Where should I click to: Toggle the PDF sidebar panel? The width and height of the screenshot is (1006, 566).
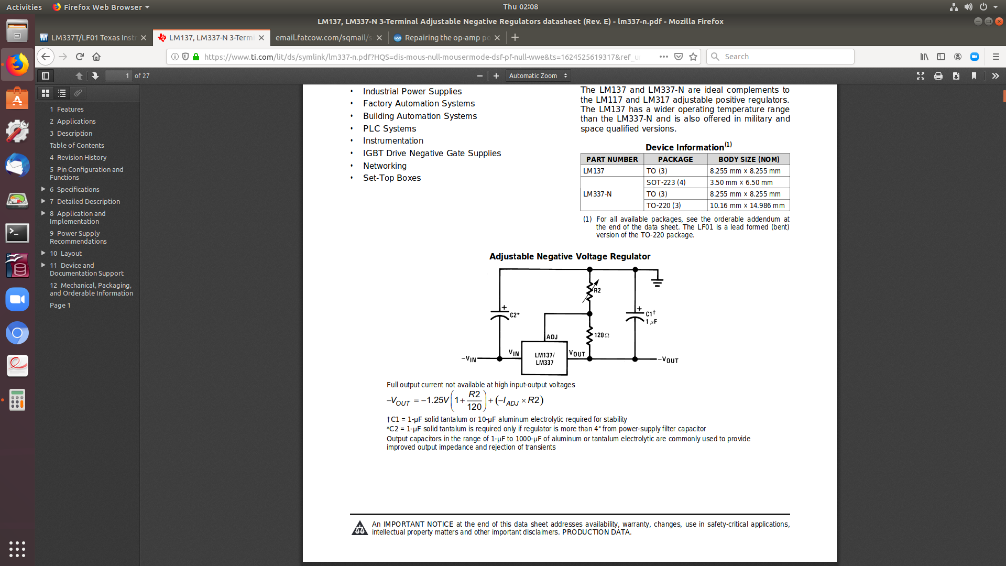46,76
